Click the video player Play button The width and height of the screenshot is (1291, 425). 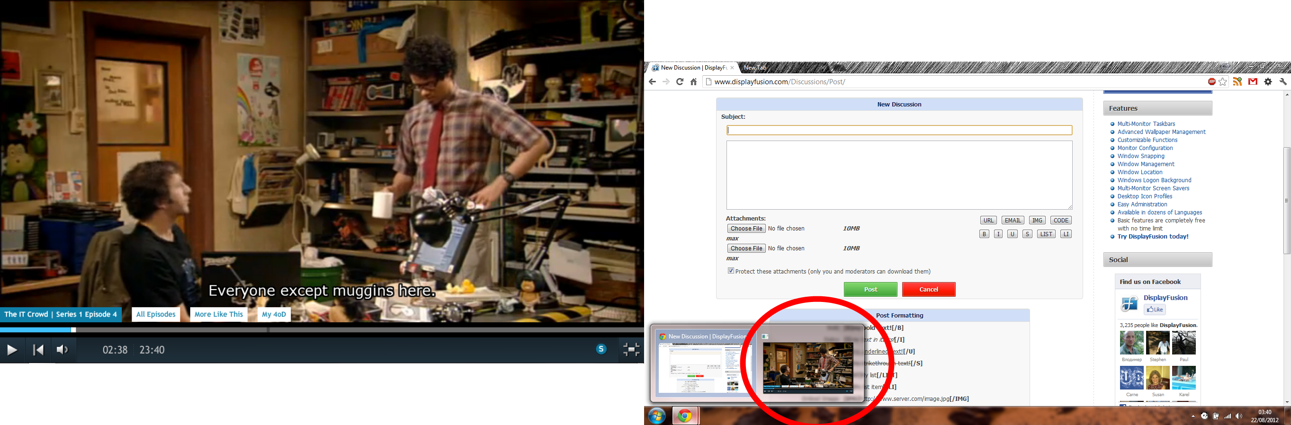[x=12, y=350]
